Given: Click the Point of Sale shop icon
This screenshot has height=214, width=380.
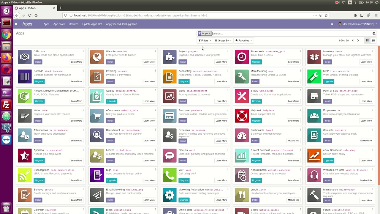Looking at the screenshot, I should (314, 96).
